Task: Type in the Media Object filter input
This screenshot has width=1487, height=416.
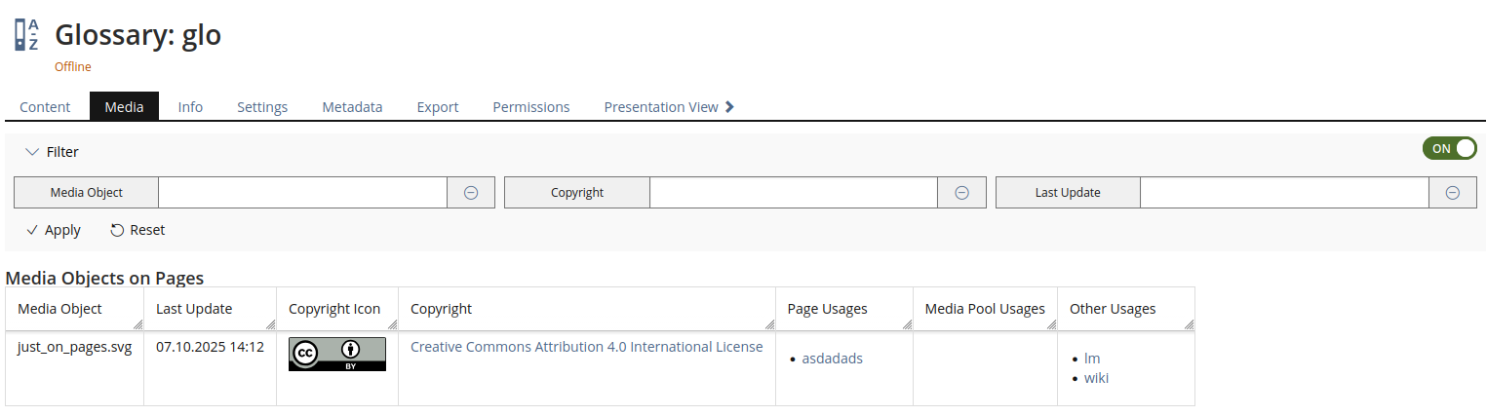Action: coord(302,193)
